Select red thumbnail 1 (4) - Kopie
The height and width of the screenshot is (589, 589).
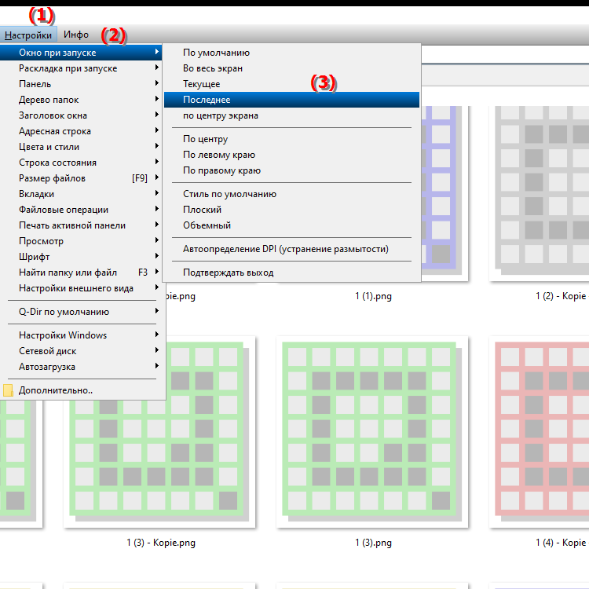tap(539, 432)
